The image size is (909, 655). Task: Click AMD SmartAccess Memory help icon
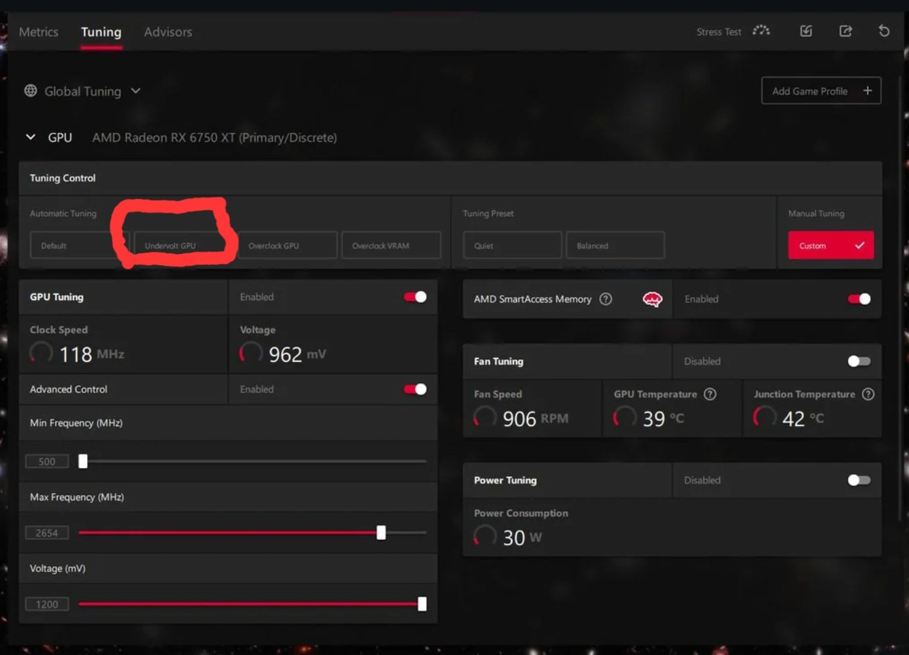605,299
